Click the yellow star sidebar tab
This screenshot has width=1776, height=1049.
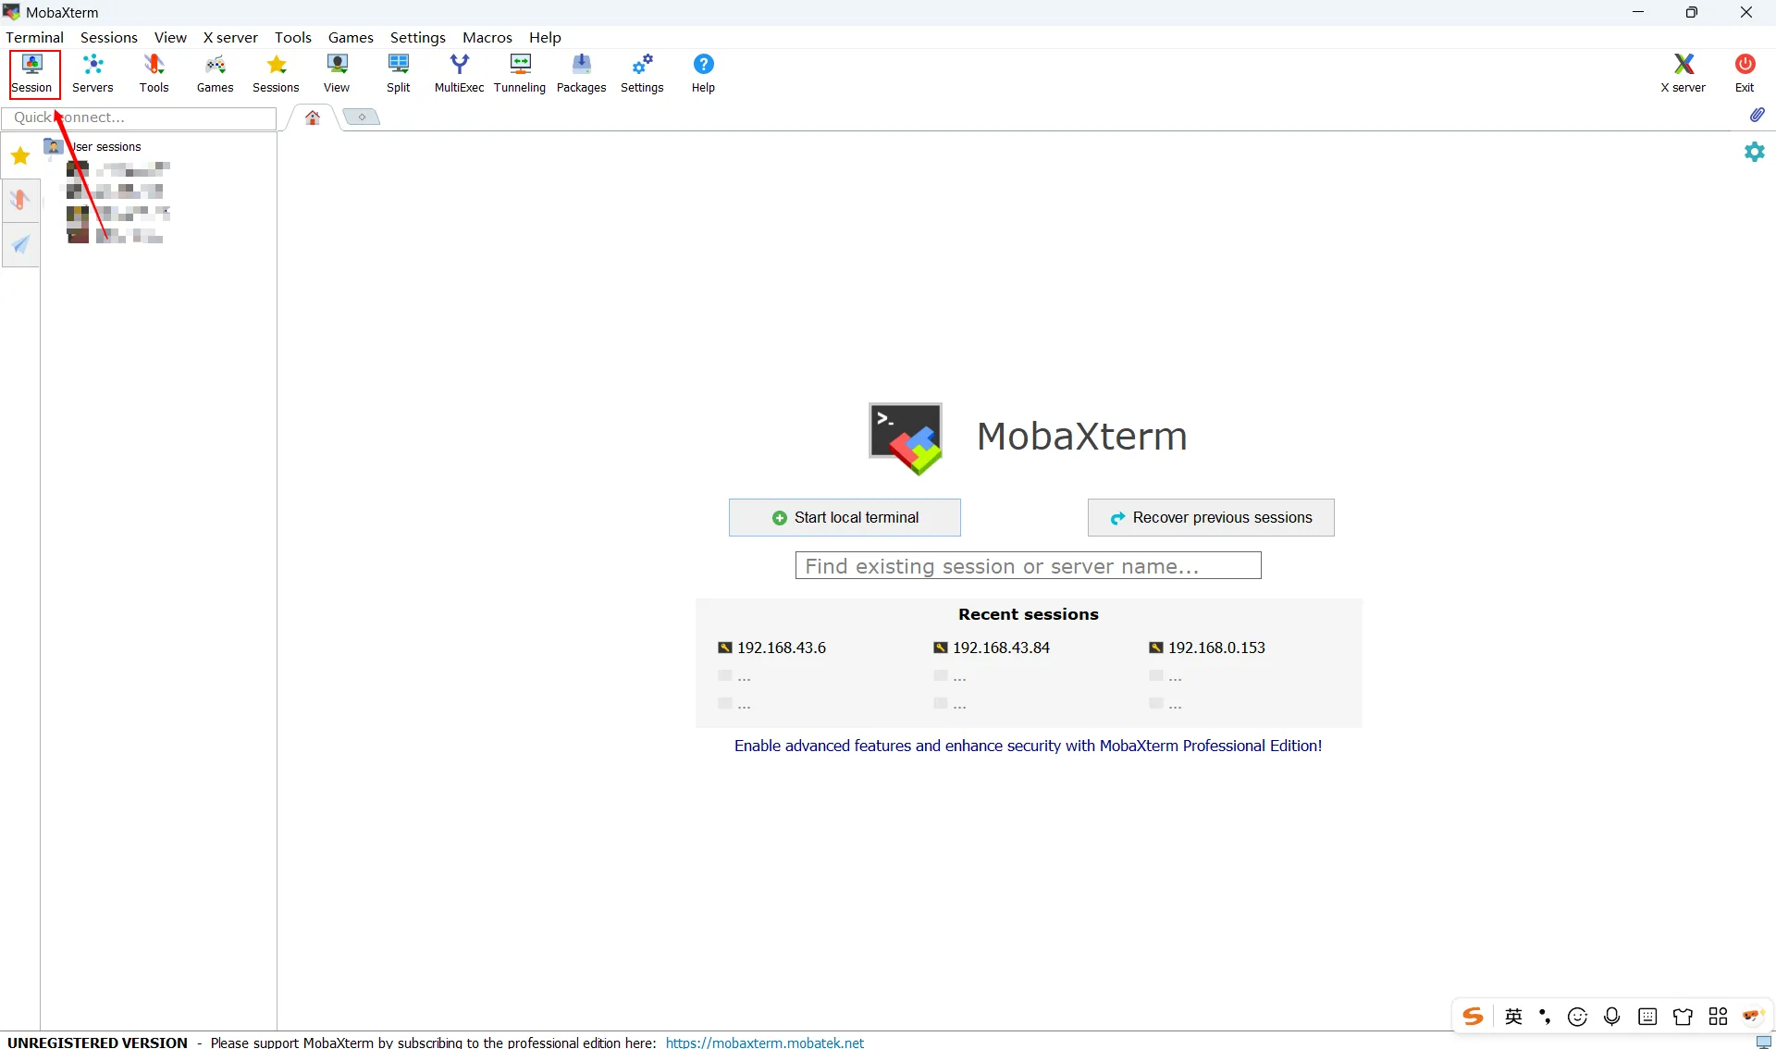(20, 156)
